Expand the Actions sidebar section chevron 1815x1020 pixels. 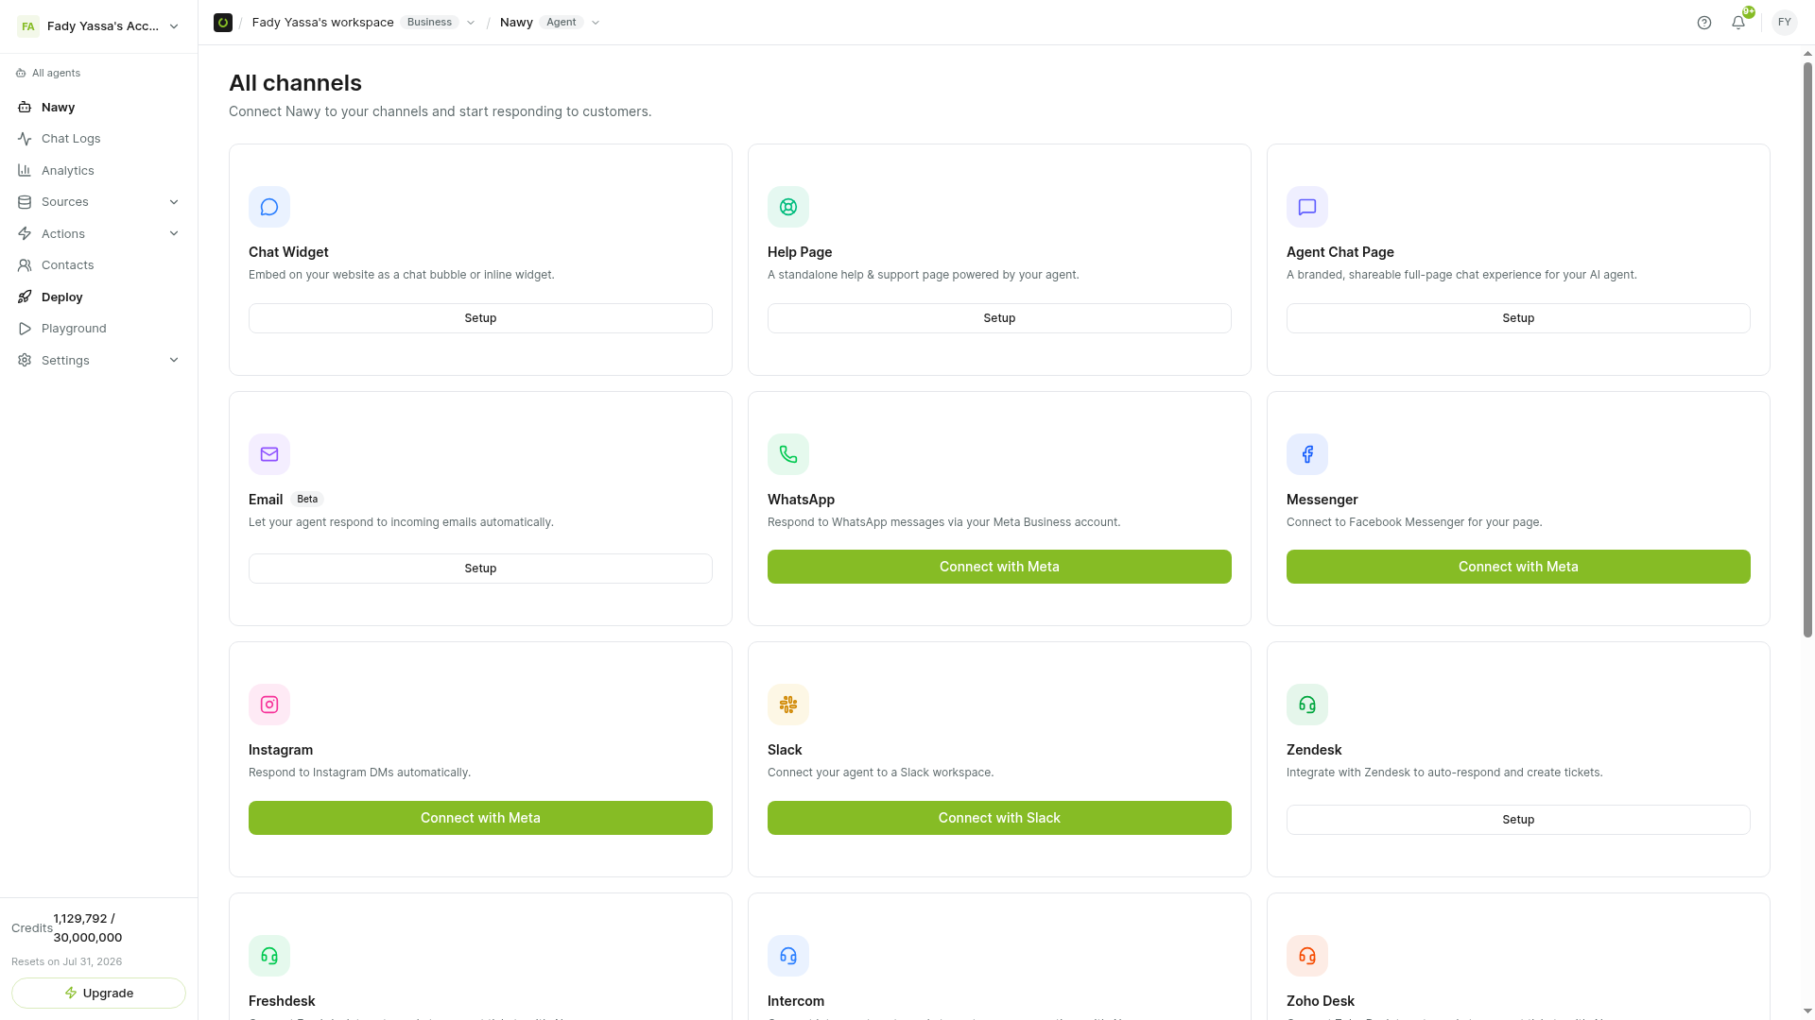[174, 234]
